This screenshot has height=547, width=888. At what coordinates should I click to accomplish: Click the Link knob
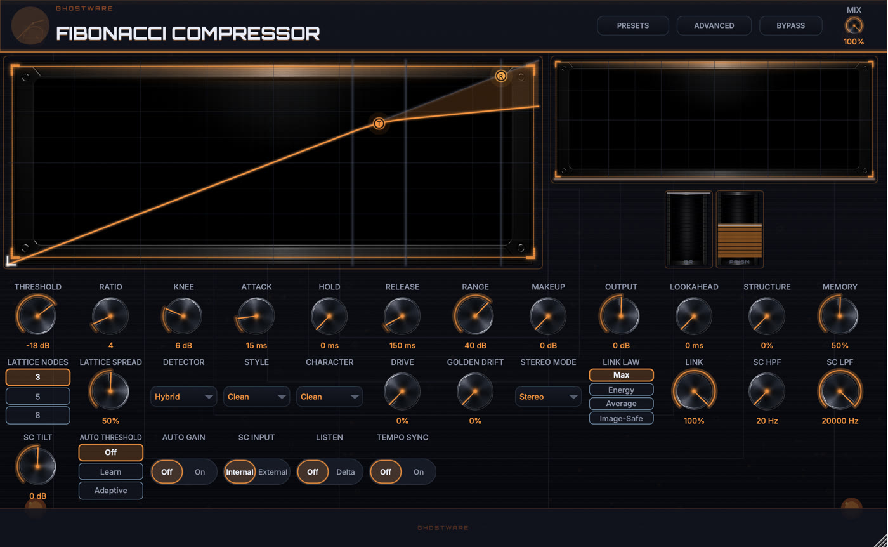[x=694, y=391]
